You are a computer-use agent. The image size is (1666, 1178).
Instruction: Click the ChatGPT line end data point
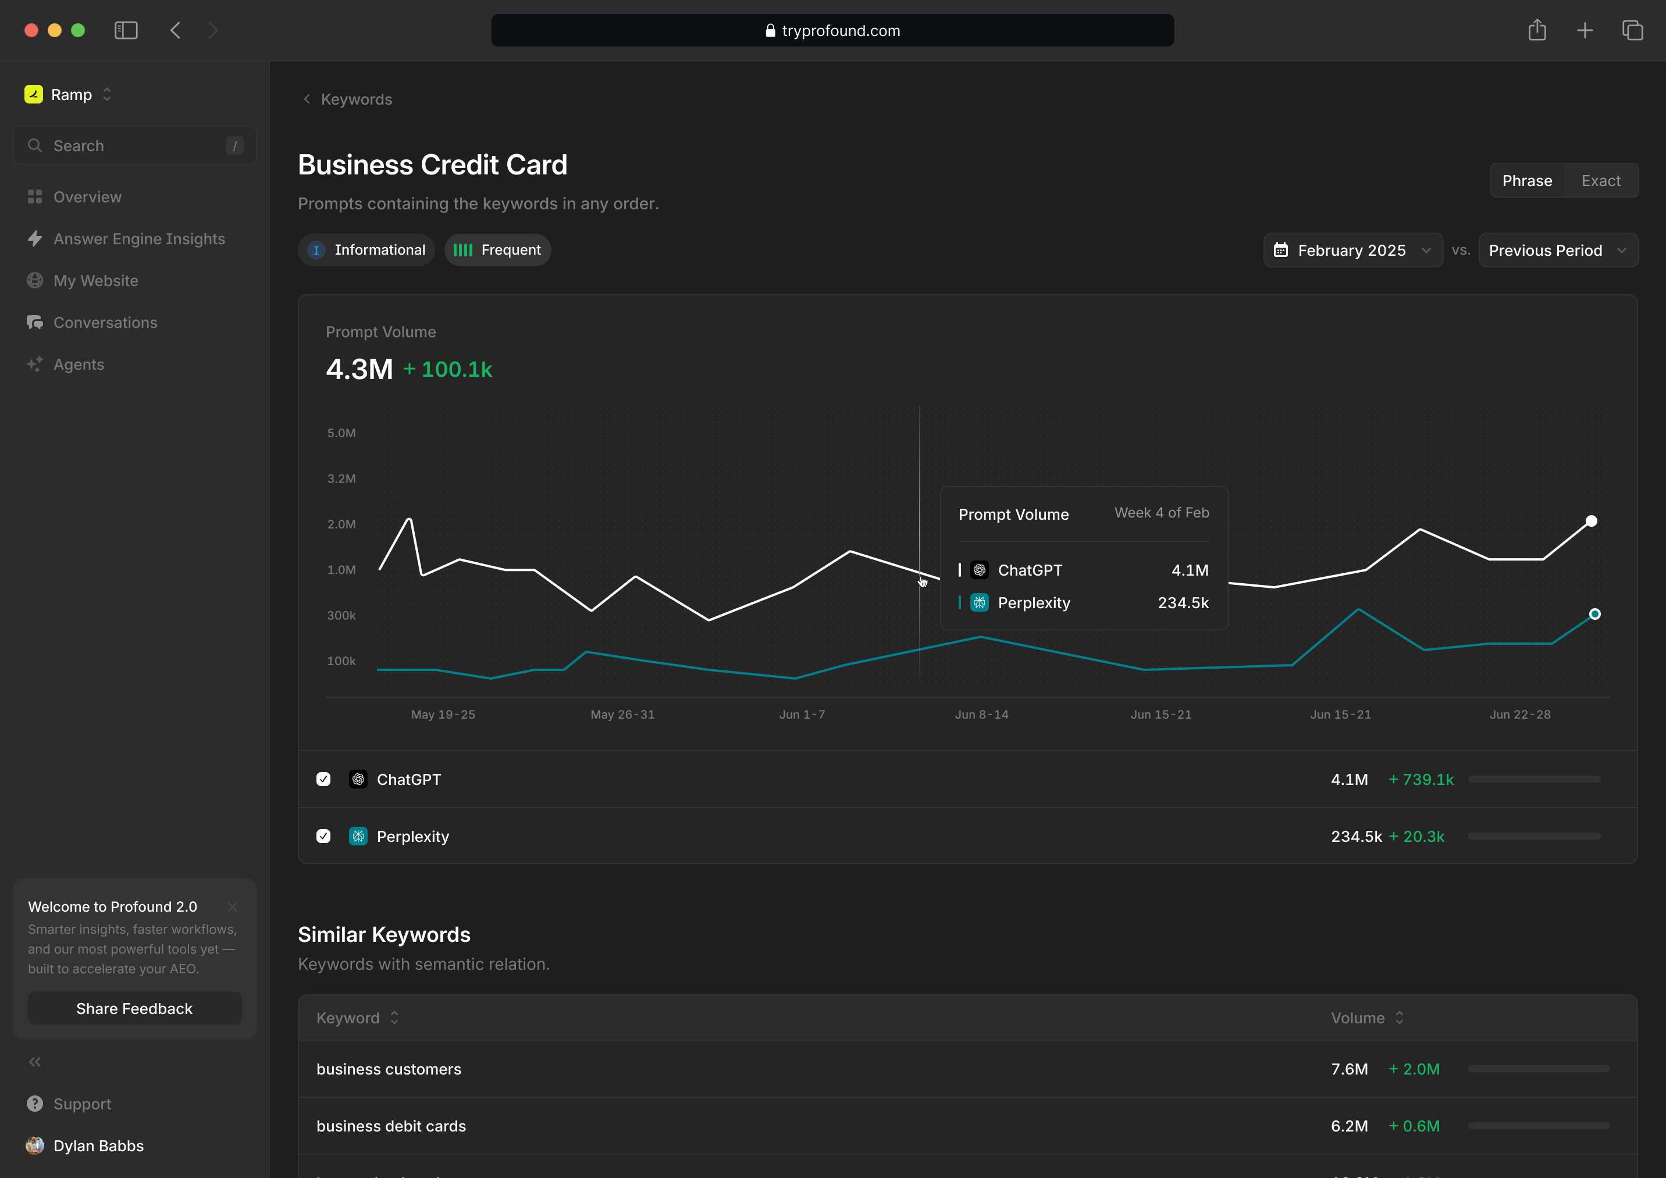[1592, 521]
